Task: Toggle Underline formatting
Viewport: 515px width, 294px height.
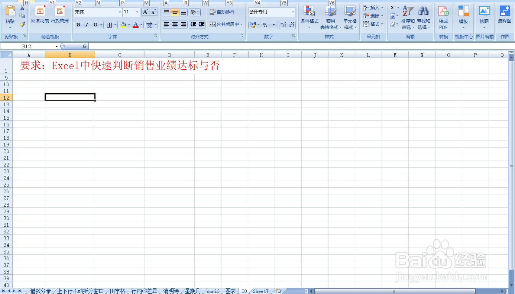Action: point(95,25)
